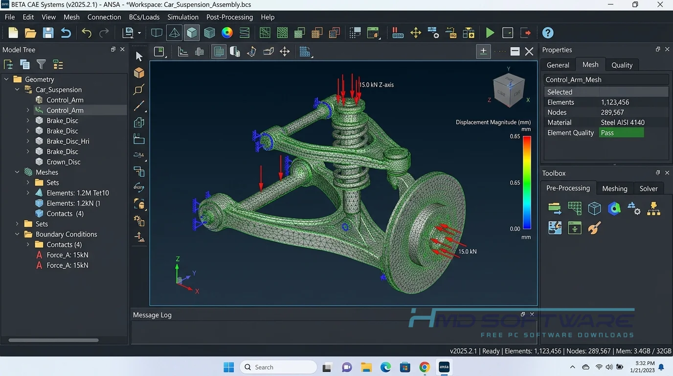673x376 pixels.
Task: Click the Open folder icon in the toolbar
Action: click(30, 33)
